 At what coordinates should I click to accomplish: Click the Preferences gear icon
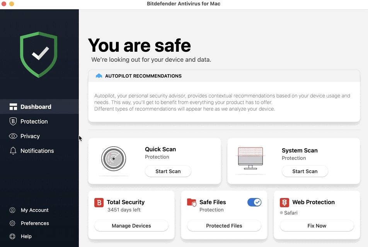point(12,223)
